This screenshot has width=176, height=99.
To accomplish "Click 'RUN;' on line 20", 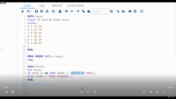I will click(31, 80).
